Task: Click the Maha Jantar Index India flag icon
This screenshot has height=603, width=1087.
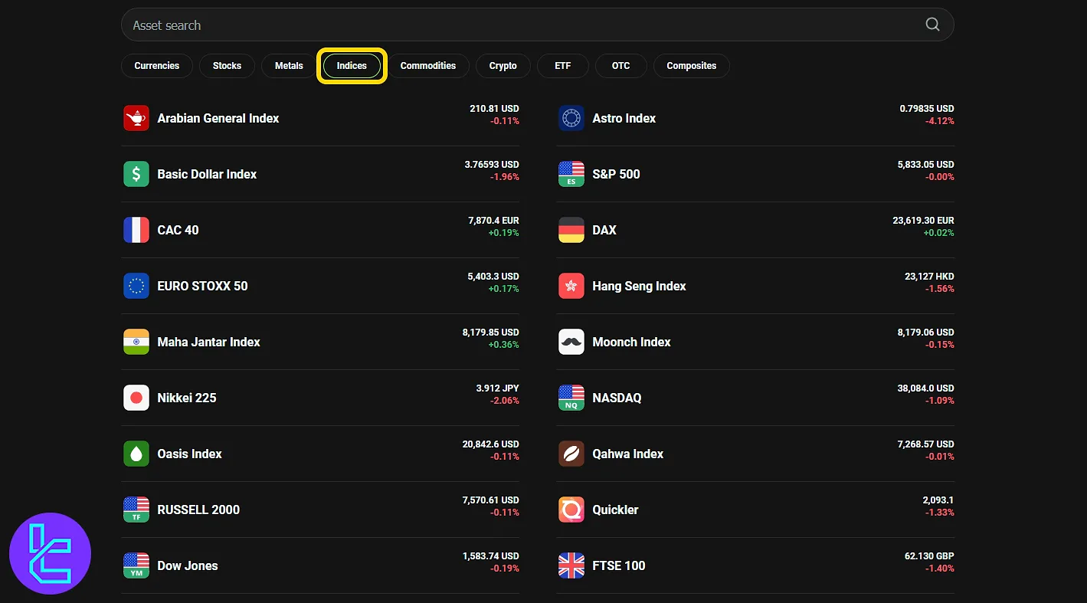Action: tap(136, 342)
